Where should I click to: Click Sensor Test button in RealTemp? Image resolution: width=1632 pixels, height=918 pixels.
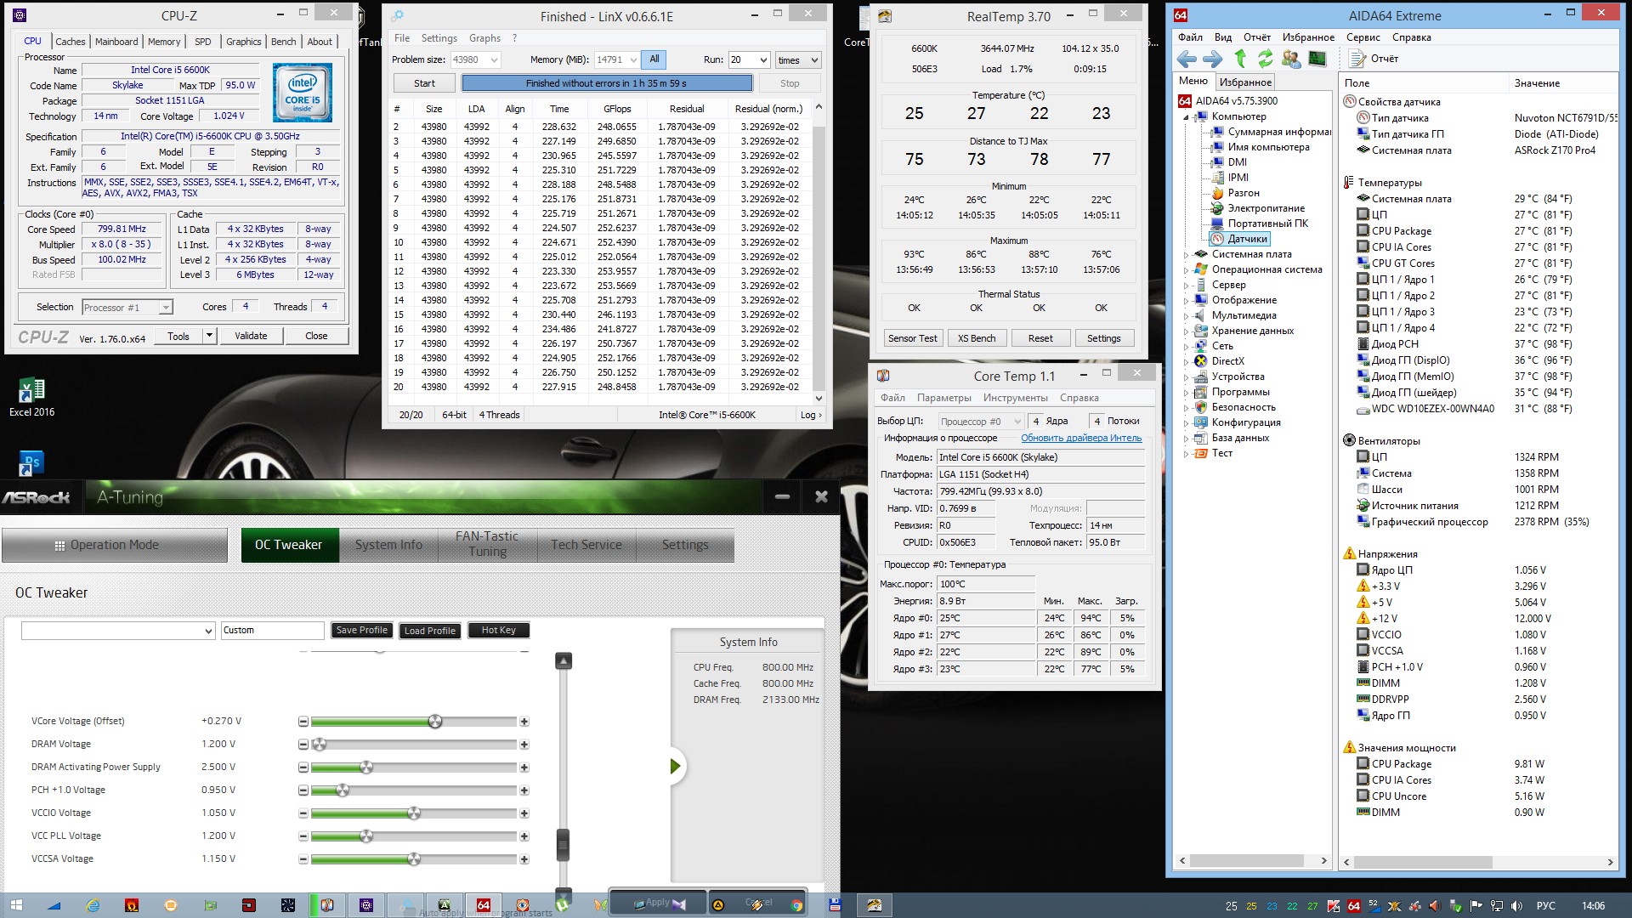click(912, 338)
